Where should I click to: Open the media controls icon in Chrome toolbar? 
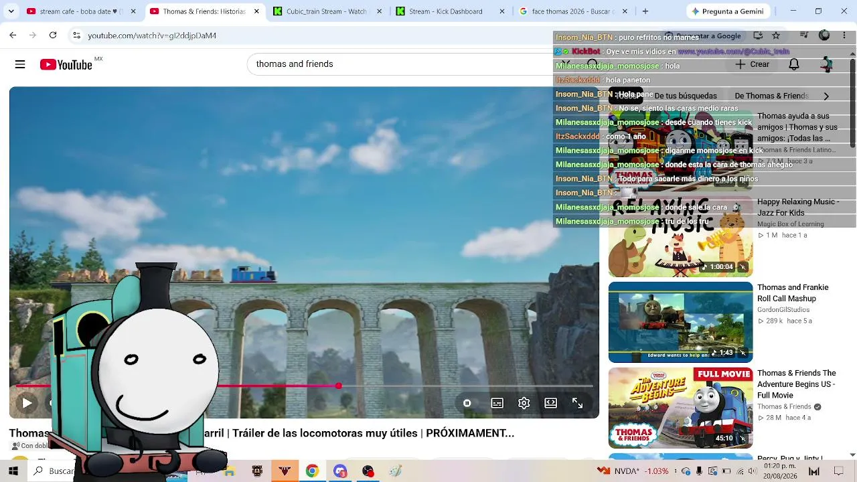(x=804, y=35)
